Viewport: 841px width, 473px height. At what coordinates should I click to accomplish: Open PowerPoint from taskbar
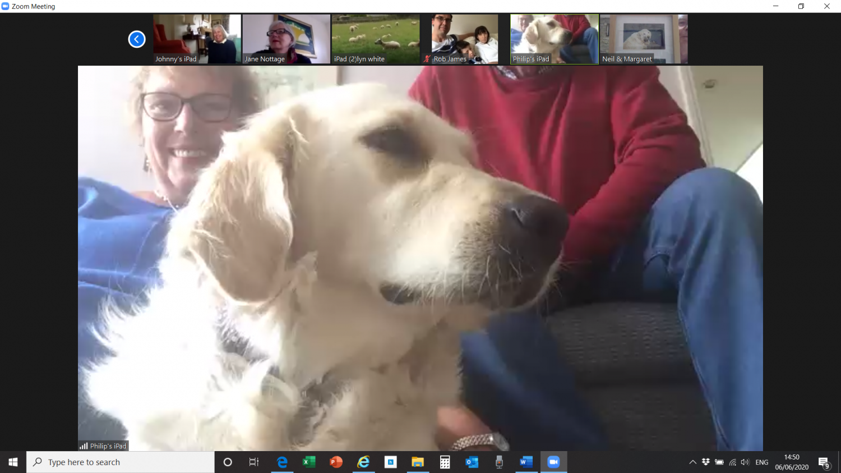point(336,462)
